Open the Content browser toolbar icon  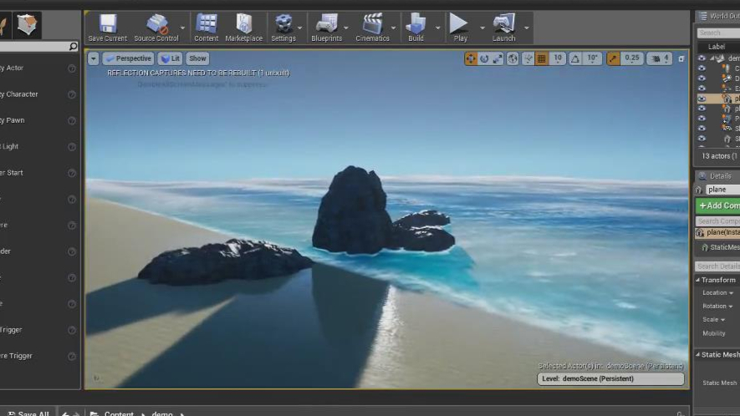pos(207,28)
